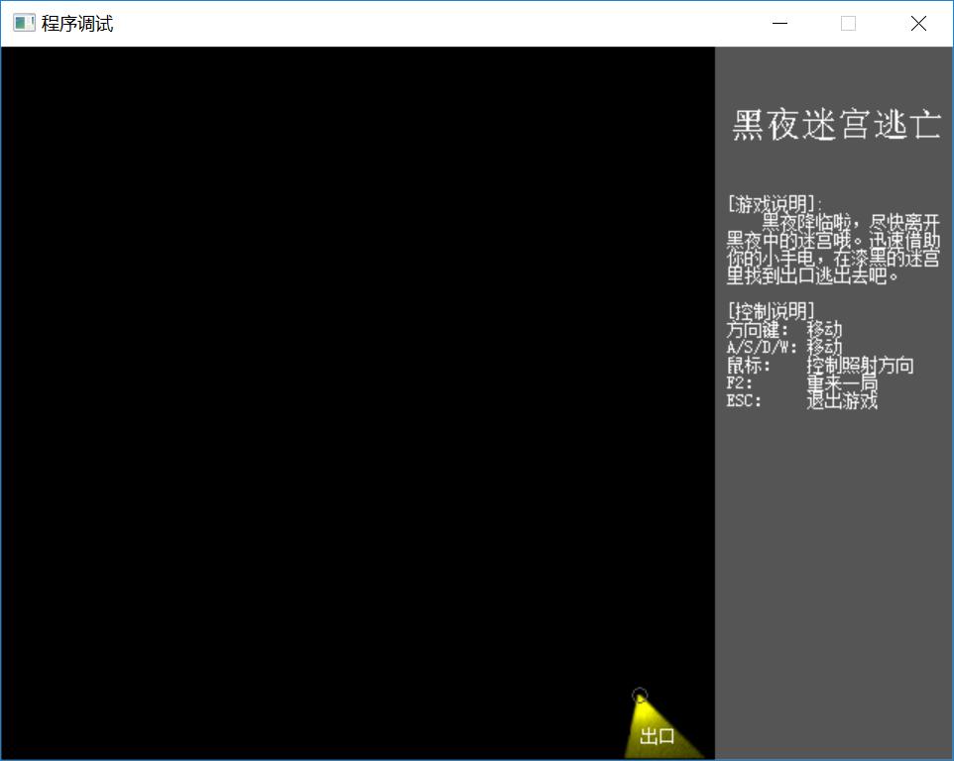This screenshot has width=954, height=761.
Task: Click the player character circle holding the flashlight
Action: click(x=641, y=695)
